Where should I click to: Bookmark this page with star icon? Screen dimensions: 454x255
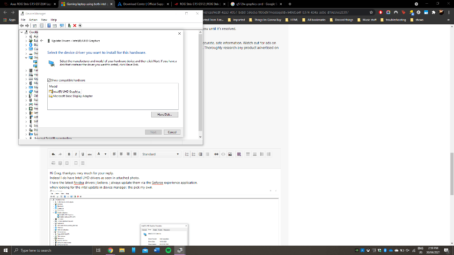pos(371,13)
